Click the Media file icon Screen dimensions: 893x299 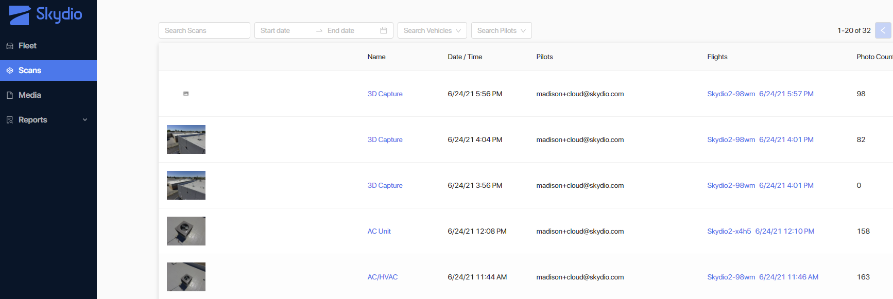click(x=10, y=95)
